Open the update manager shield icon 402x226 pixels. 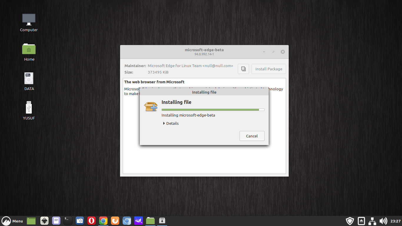[x=350, y=221]
